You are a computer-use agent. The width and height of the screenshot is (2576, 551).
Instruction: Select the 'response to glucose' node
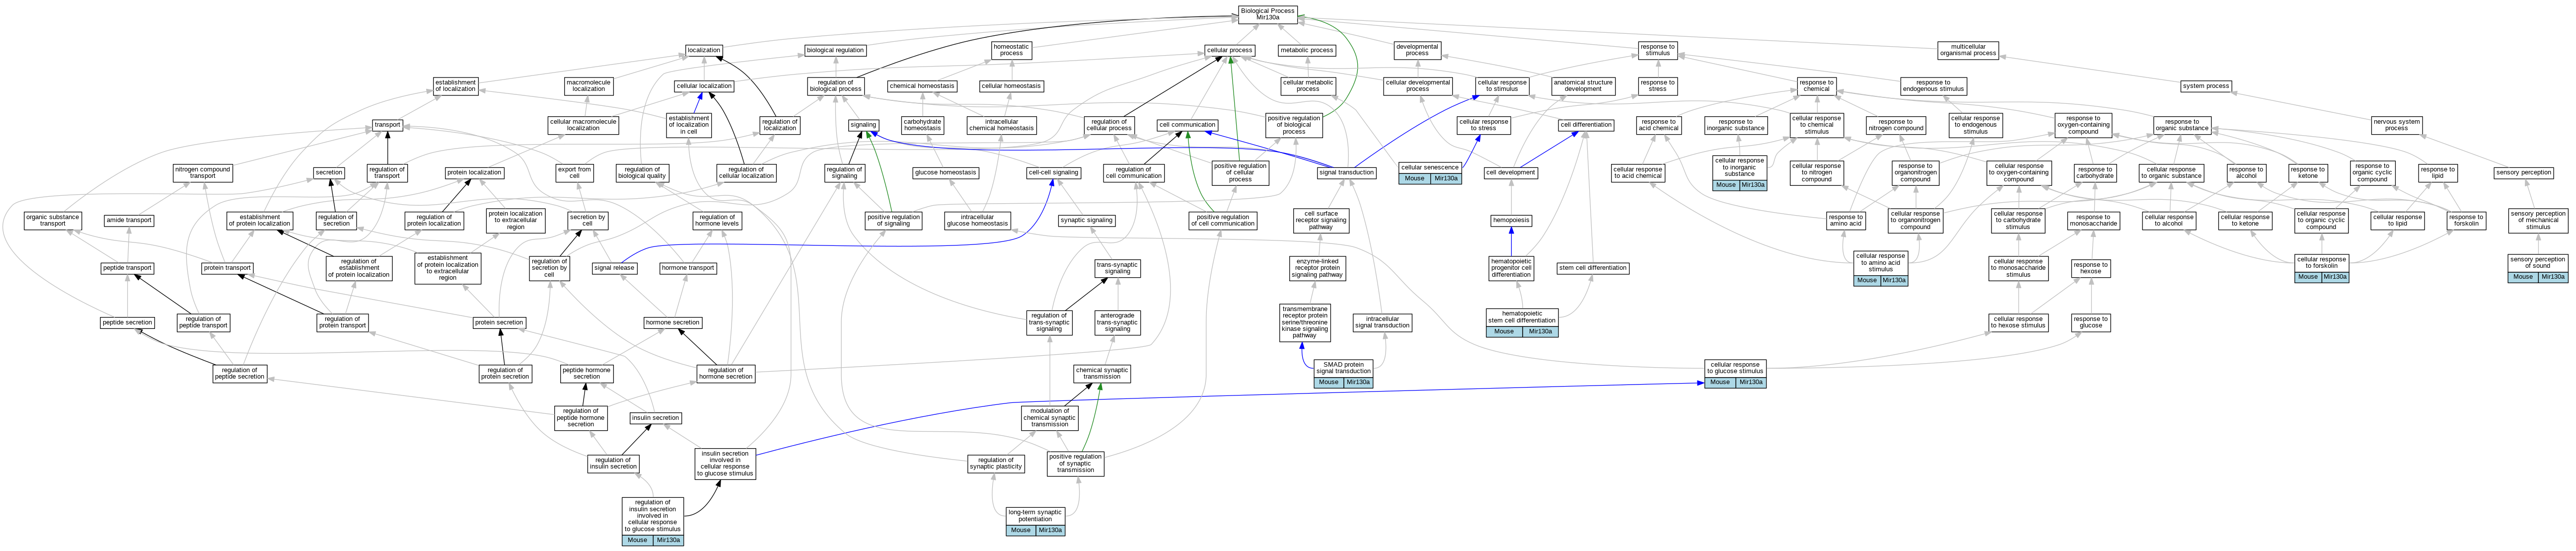point(2090,322)
